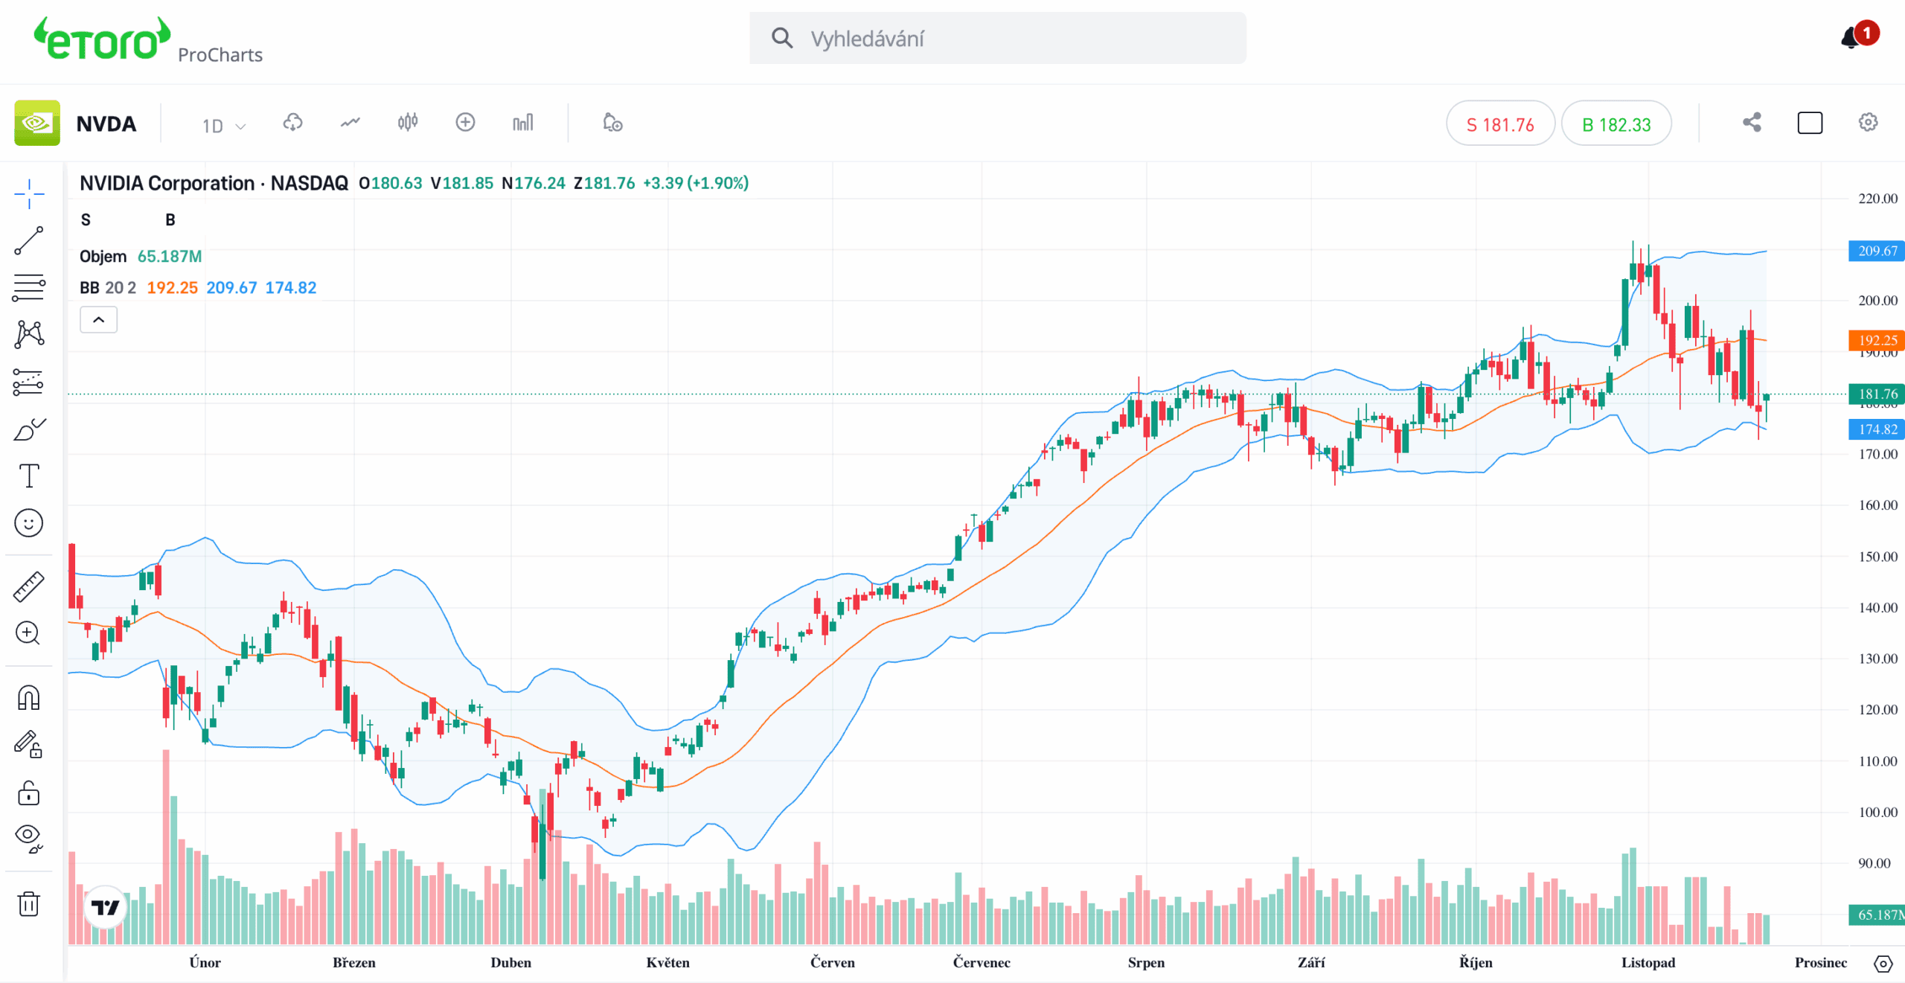Open the indicators menu in toolbar

350,123
